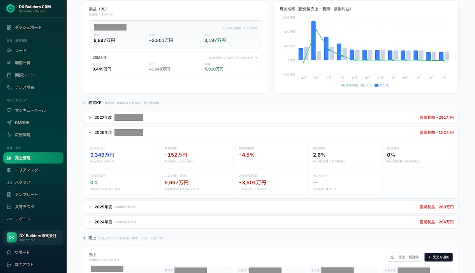Click the サンキューメール heart icon
Screen dimensions: 475x273
pyautogui.click(x=9, y=110)
